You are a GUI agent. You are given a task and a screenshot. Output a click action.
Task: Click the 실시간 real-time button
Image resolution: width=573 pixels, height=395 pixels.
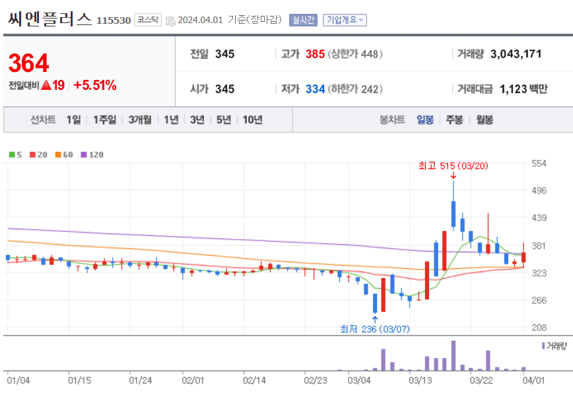[x=303, y=20]
